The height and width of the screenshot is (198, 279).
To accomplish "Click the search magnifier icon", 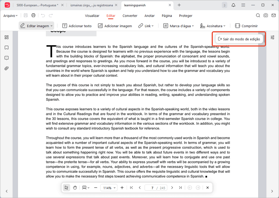I will click(x=258, y=16).
